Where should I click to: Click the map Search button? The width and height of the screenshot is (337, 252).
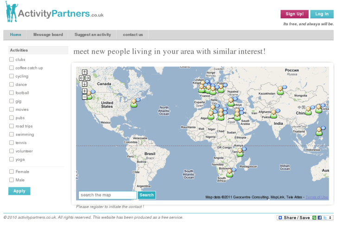tap(146, 195)
